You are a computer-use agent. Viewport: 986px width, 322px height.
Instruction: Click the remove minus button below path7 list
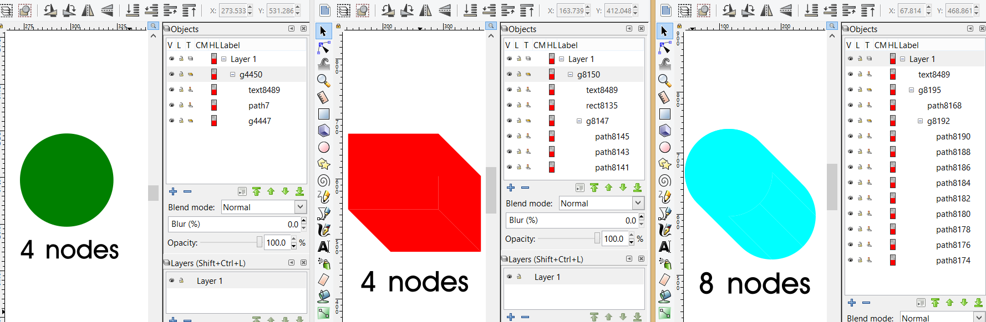click(187, 191)
